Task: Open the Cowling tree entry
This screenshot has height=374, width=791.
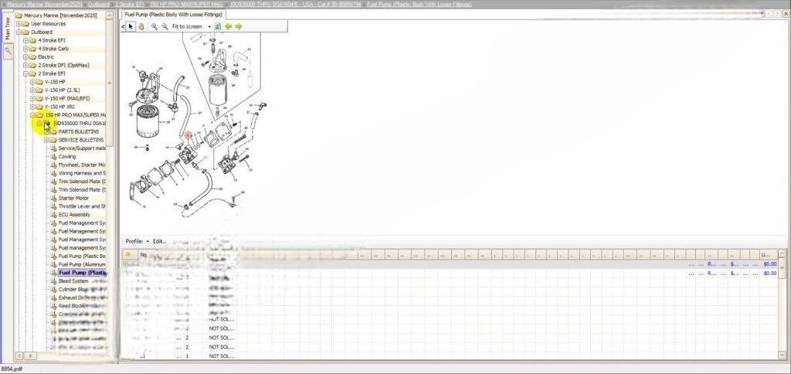Action: [67, 156]
